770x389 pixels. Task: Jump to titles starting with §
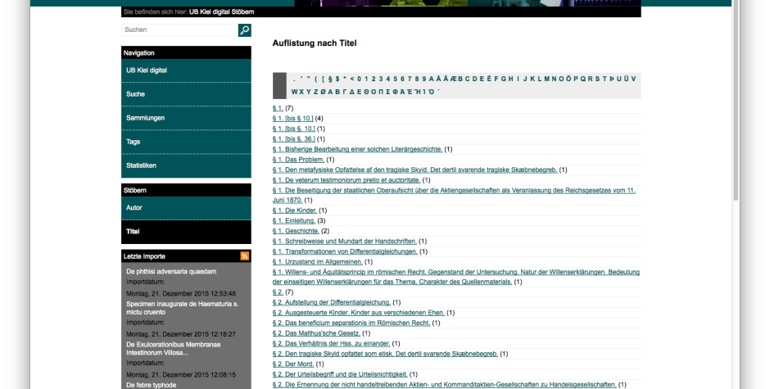click(x=330, y=79)
